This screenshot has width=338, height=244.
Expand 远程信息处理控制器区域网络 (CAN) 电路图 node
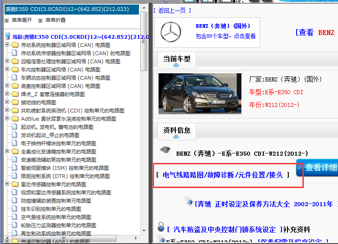[7, 61]
